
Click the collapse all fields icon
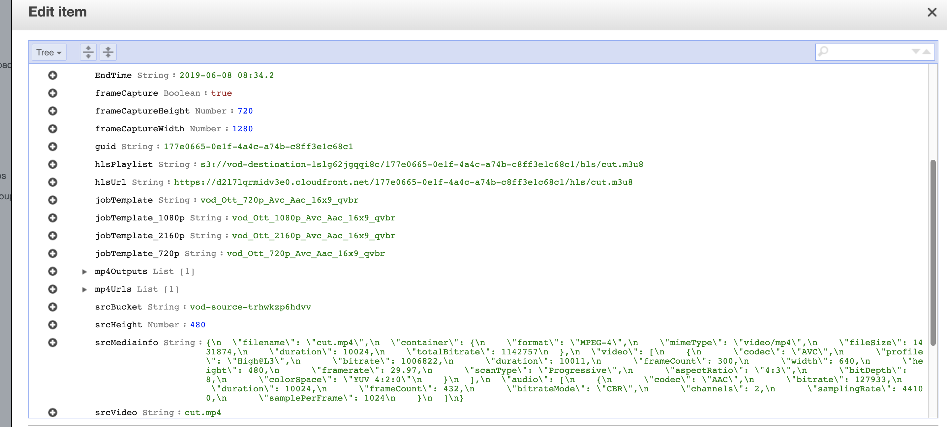click(108, 52)
